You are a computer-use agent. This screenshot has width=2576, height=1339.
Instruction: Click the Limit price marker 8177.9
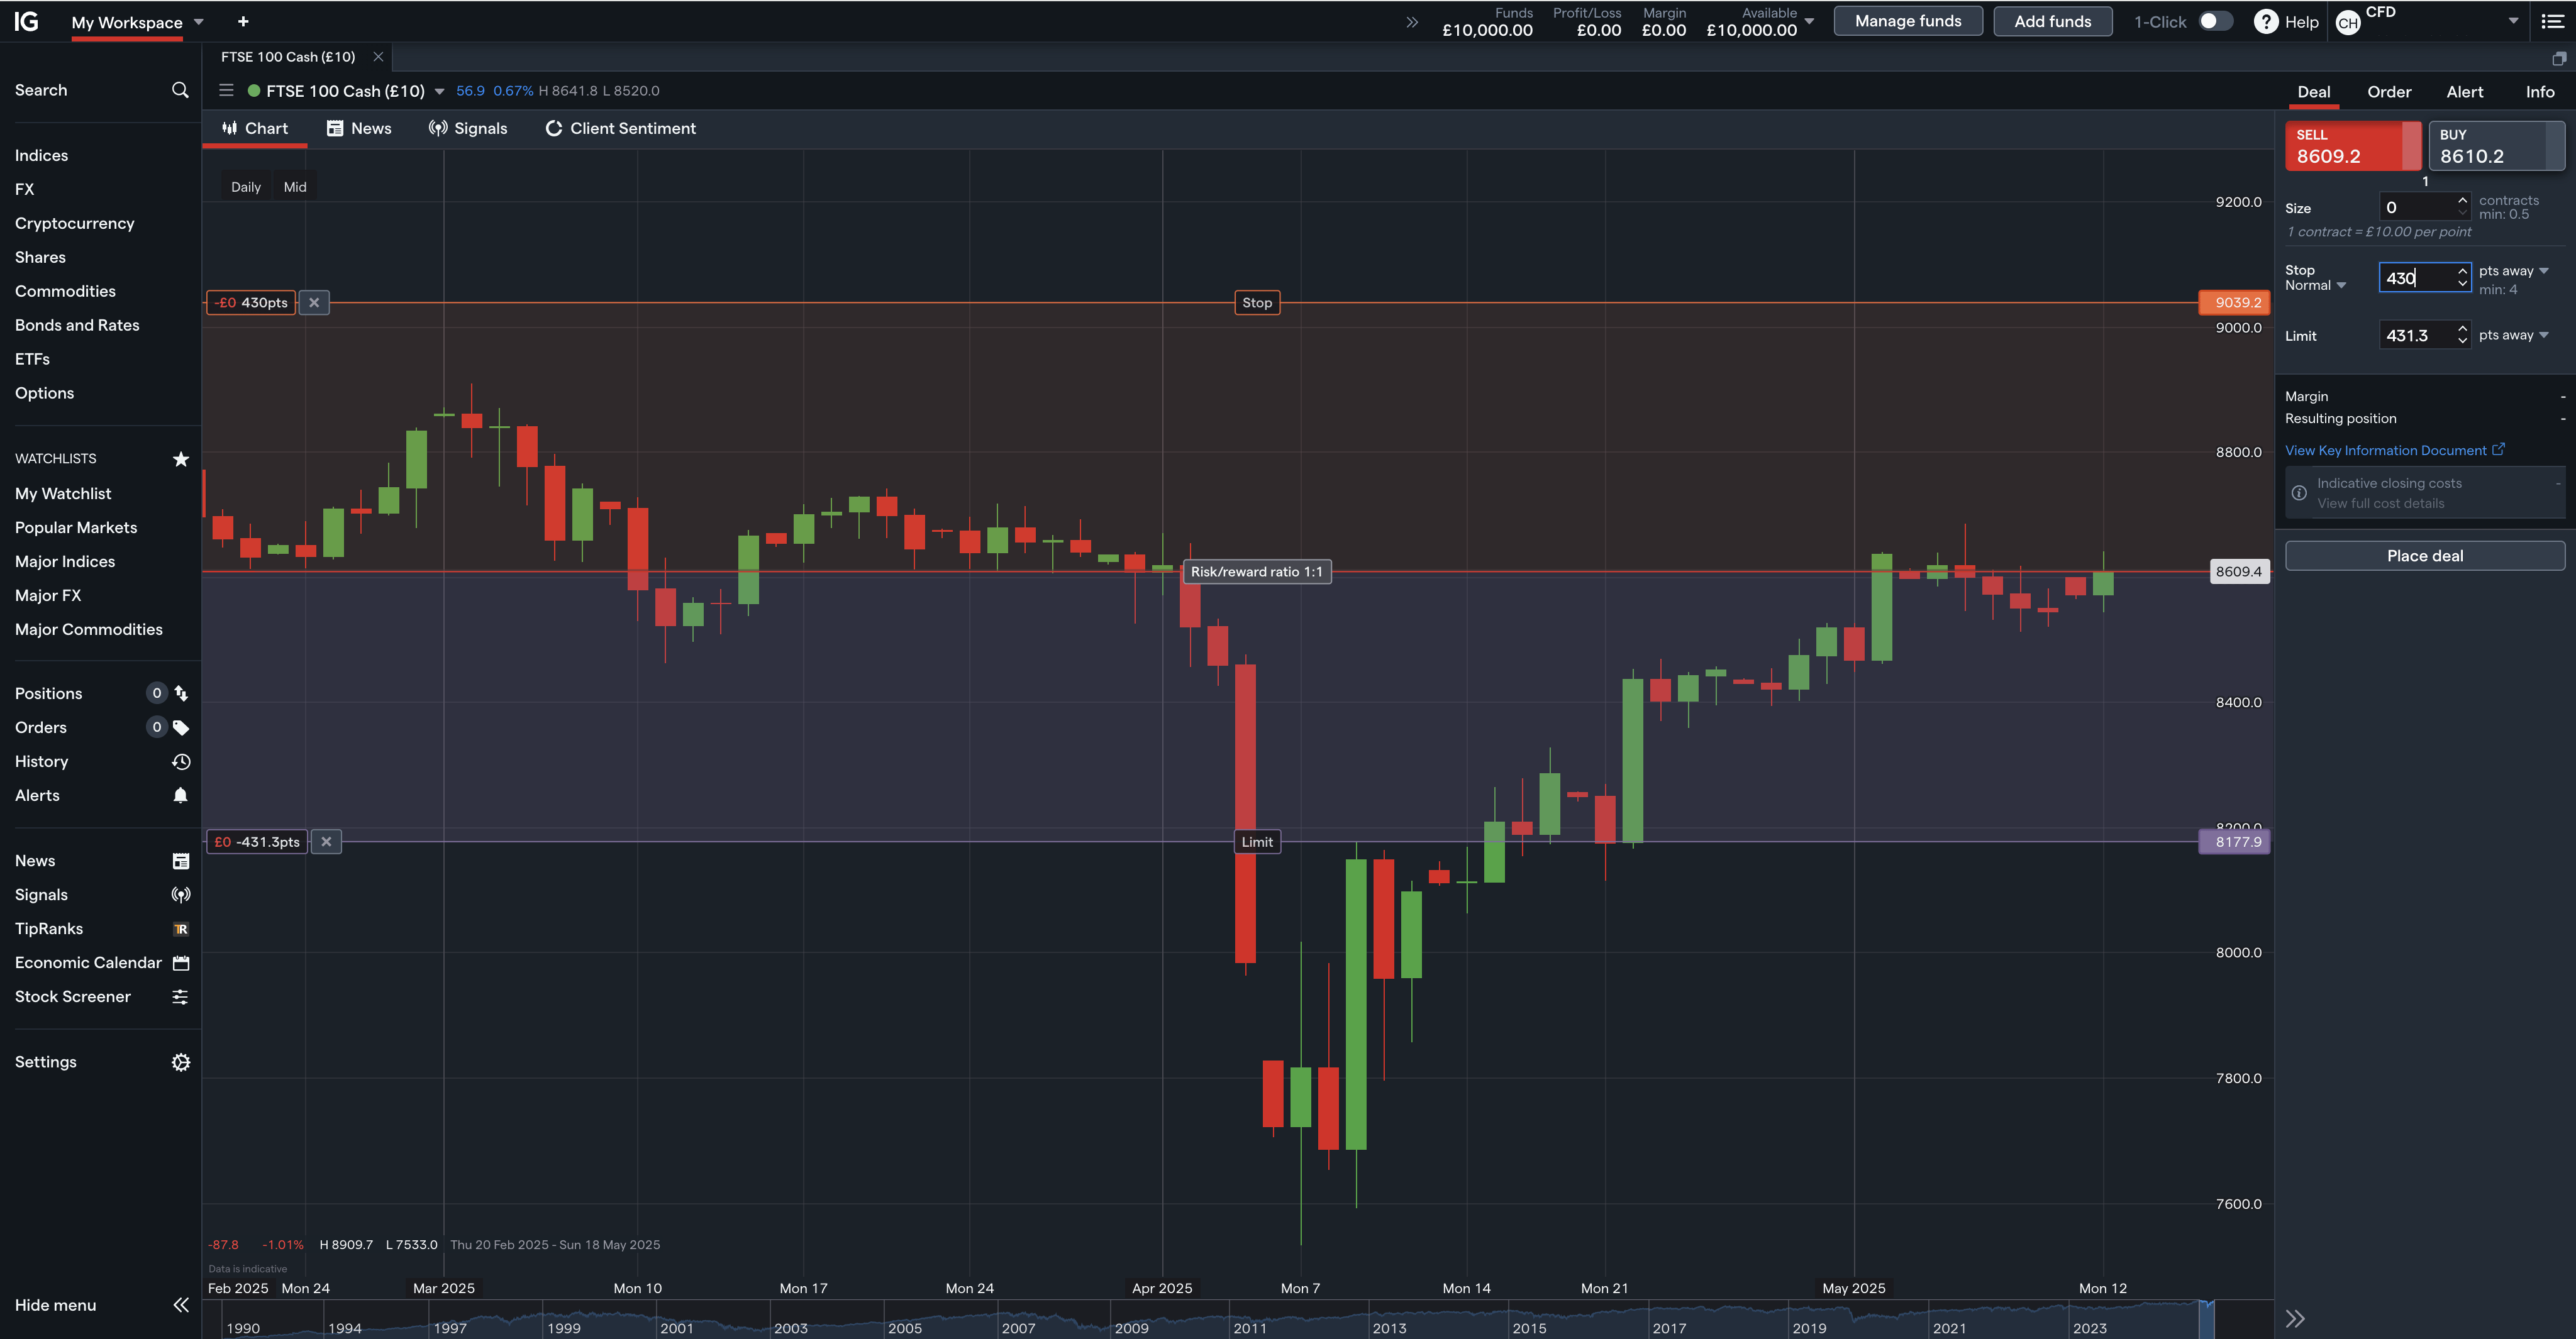[2234, 842]
